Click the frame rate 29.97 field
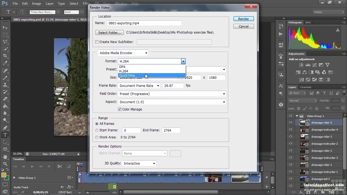 tap(173, 86)
